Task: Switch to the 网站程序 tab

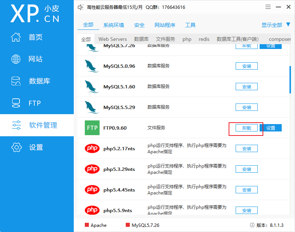Action: coord(165,25)
